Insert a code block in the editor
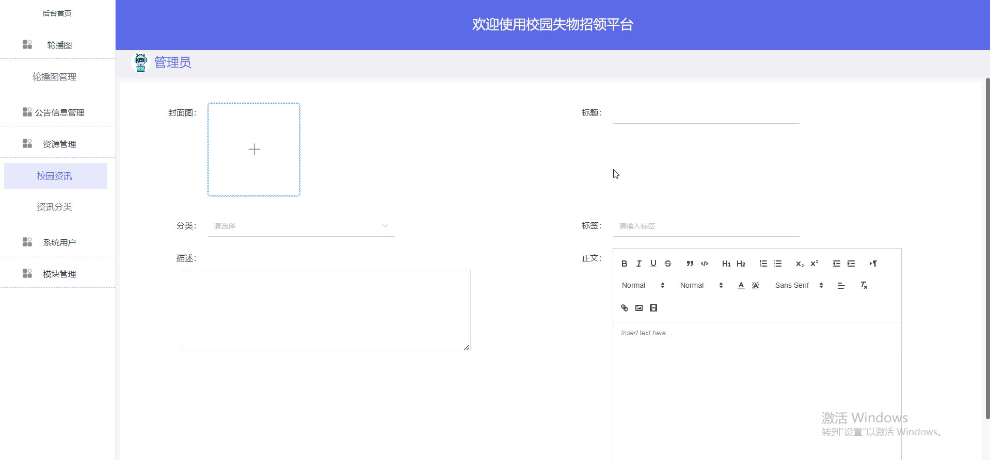Viewport: 990px width, 460px height. (x=704, y=264)
